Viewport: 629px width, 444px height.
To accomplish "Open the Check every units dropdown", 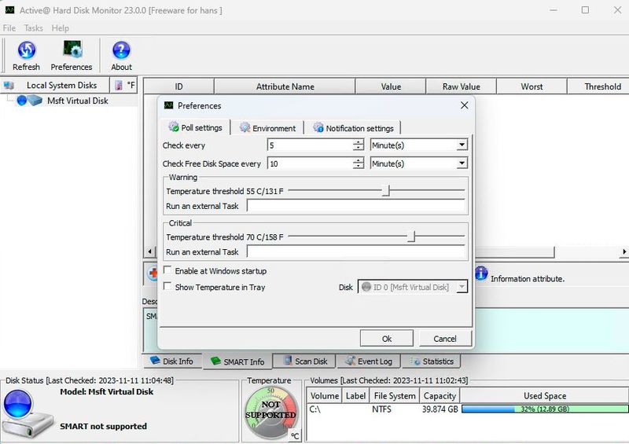I will tap(462, 145).
